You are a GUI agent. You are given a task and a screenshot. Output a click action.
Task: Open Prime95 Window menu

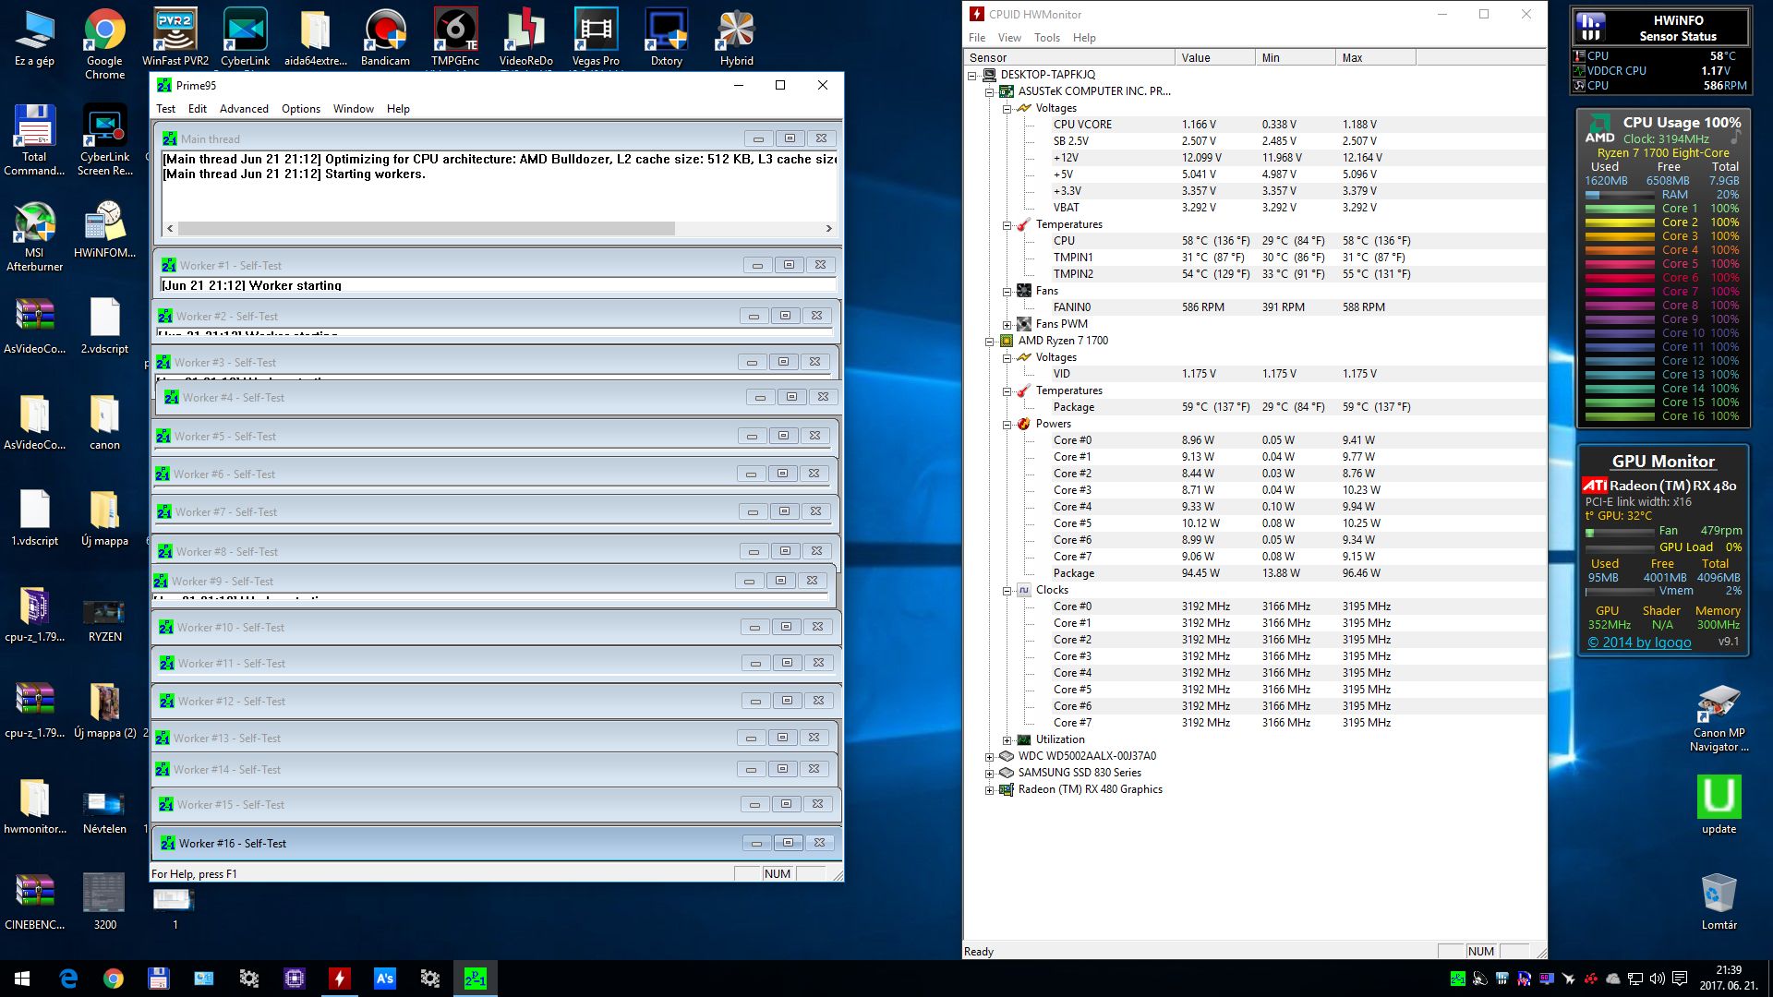354,109
